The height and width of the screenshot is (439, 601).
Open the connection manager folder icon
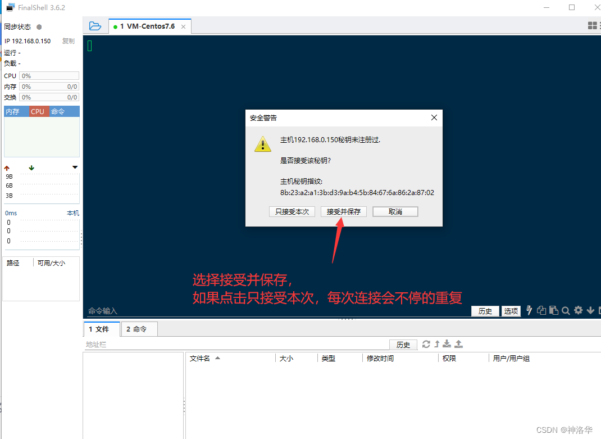95,25
